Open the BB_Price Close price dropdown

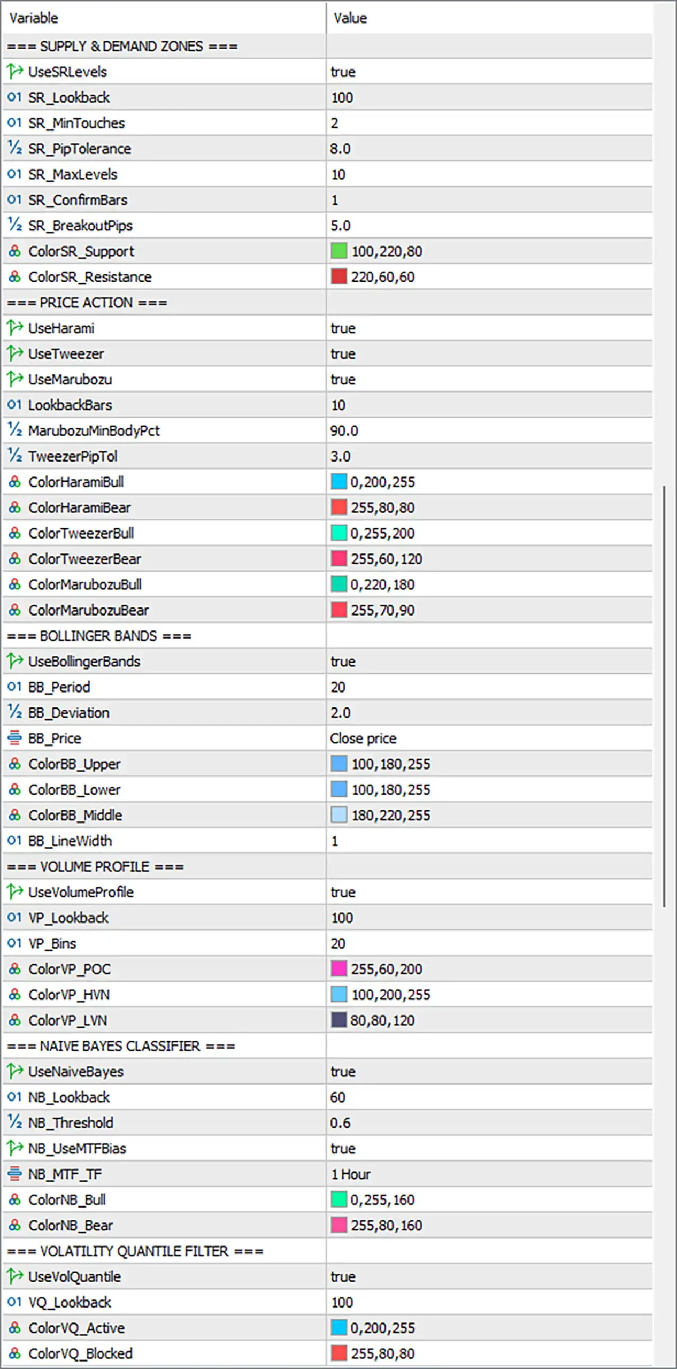coord(489,738)
